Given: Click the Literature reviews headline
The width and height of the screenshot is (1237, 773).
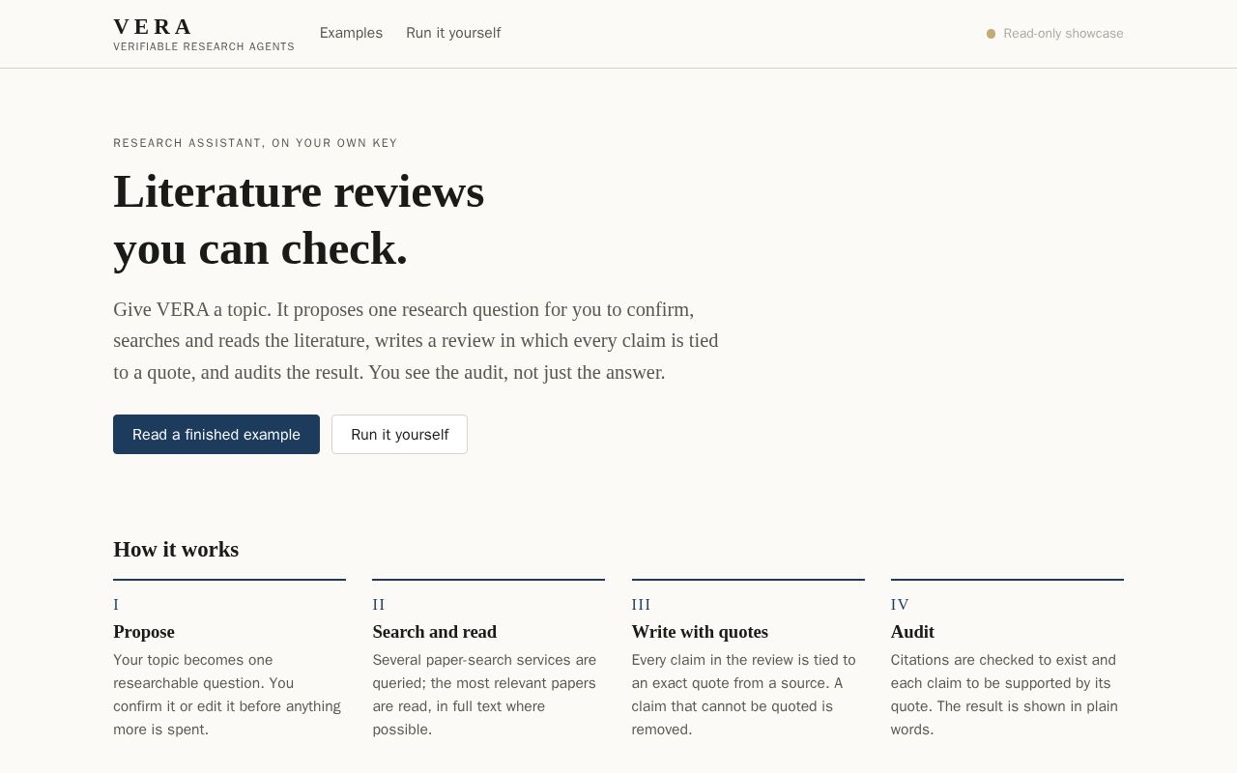Looking at the screenshot, I should (299, 219).
